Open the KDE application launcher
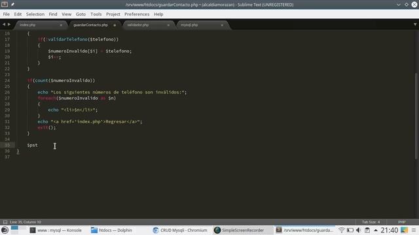 coord(5,230)
